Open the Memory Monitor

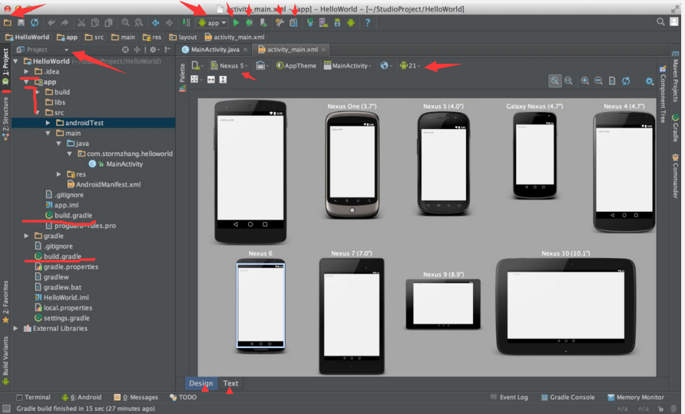(x=636, y=397)
